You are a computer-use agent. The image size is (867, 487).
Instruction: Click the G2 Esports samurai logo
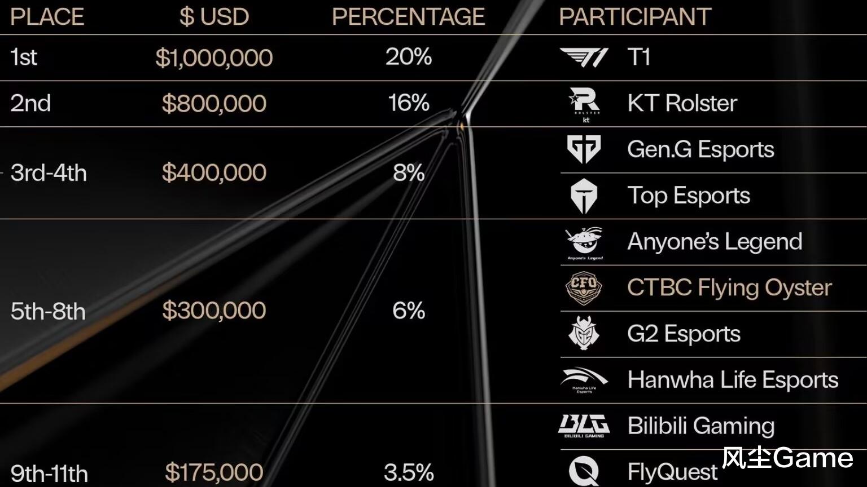584,334
